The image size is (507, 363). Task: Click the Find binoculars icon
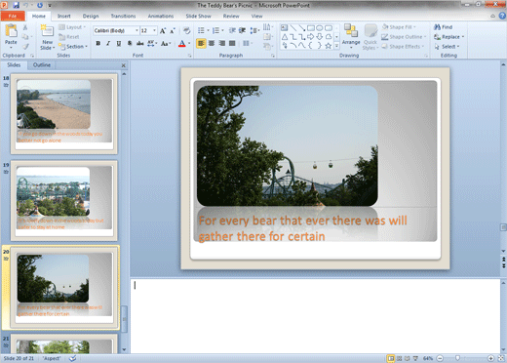437,27
